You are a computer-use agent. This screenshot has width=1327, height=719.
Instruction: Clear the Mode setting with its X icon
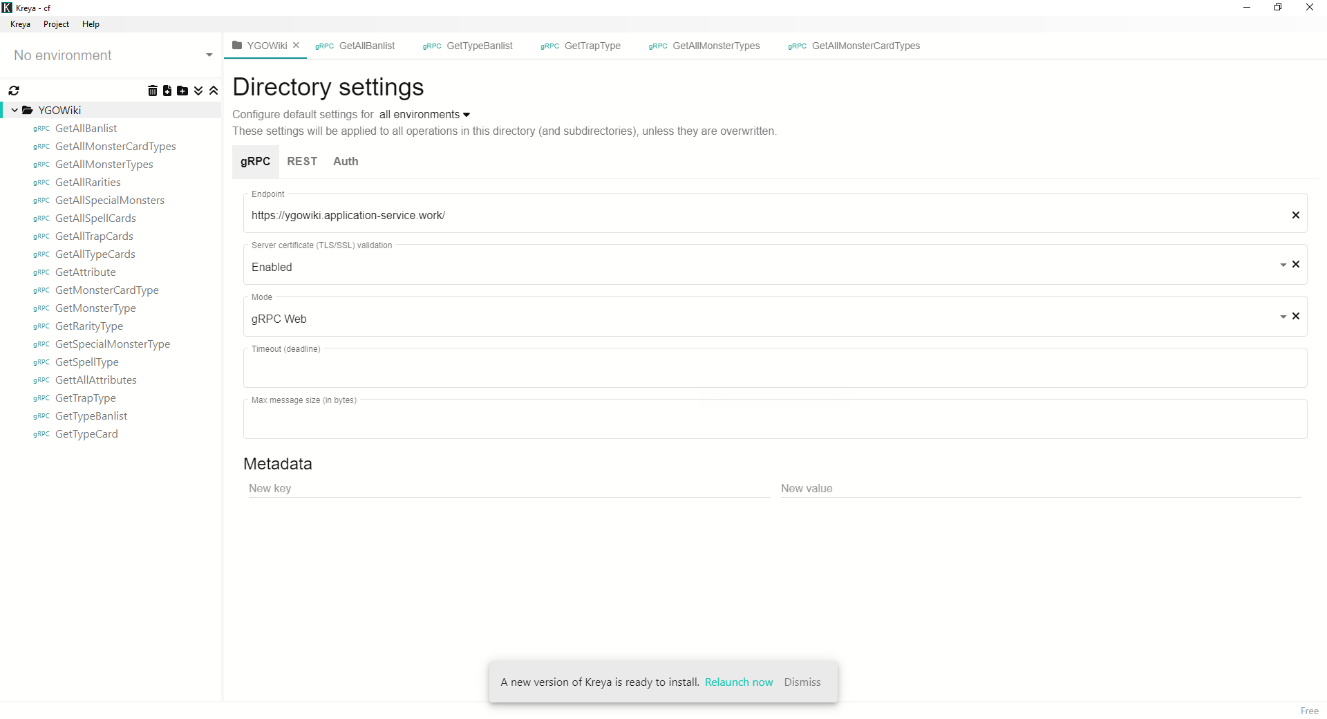pyautogui.click(x=1297, y=316)
